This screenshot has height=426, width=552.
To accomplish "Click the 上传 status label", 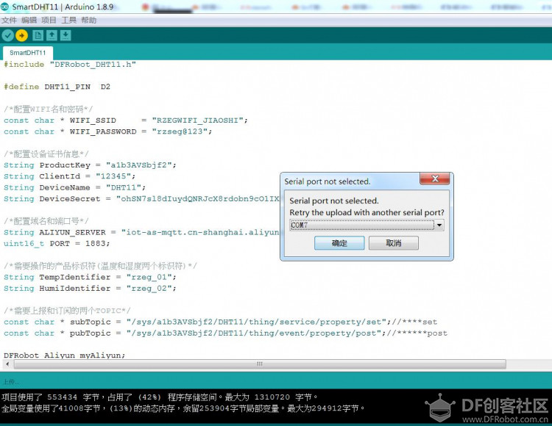I will (x=11, y=382).
